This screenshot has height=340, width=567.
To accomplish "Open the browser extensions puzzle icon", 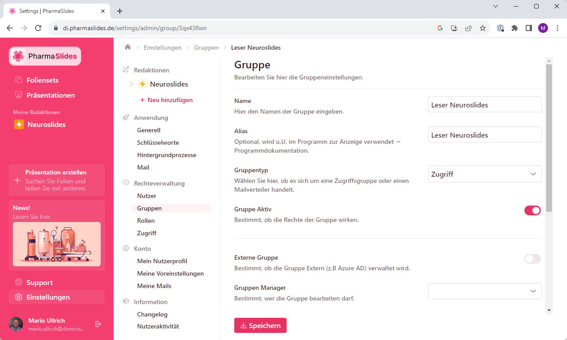I will click(x=515, y=28).
